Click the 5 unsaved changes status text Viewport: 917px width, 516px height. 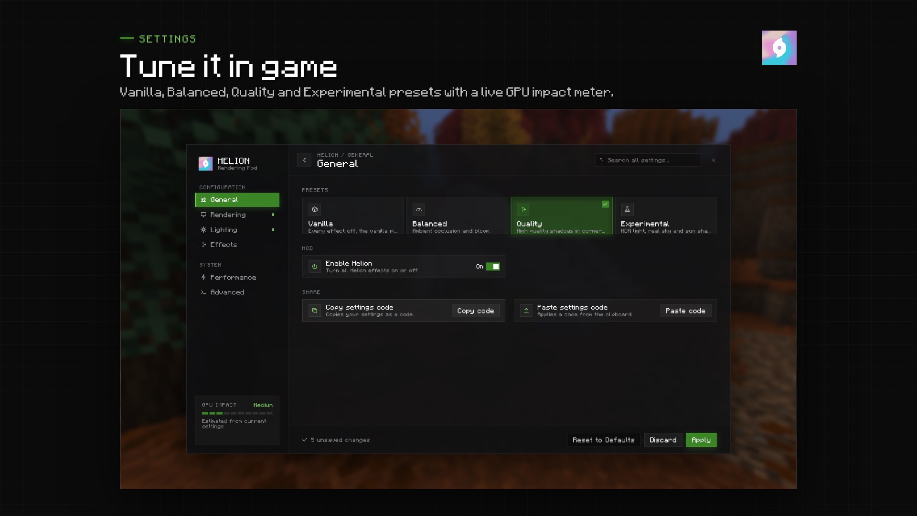coord(340,440)
